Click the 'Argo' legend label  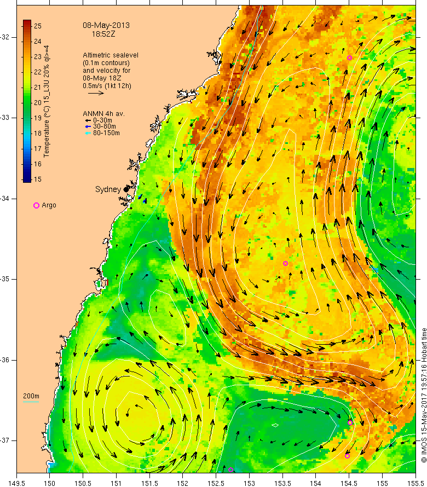(49, 205)
